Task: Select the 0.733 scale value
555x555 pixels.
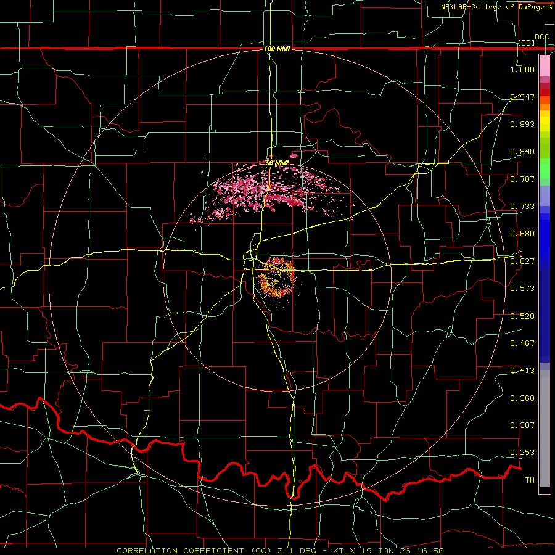Action: coord(522,207)
